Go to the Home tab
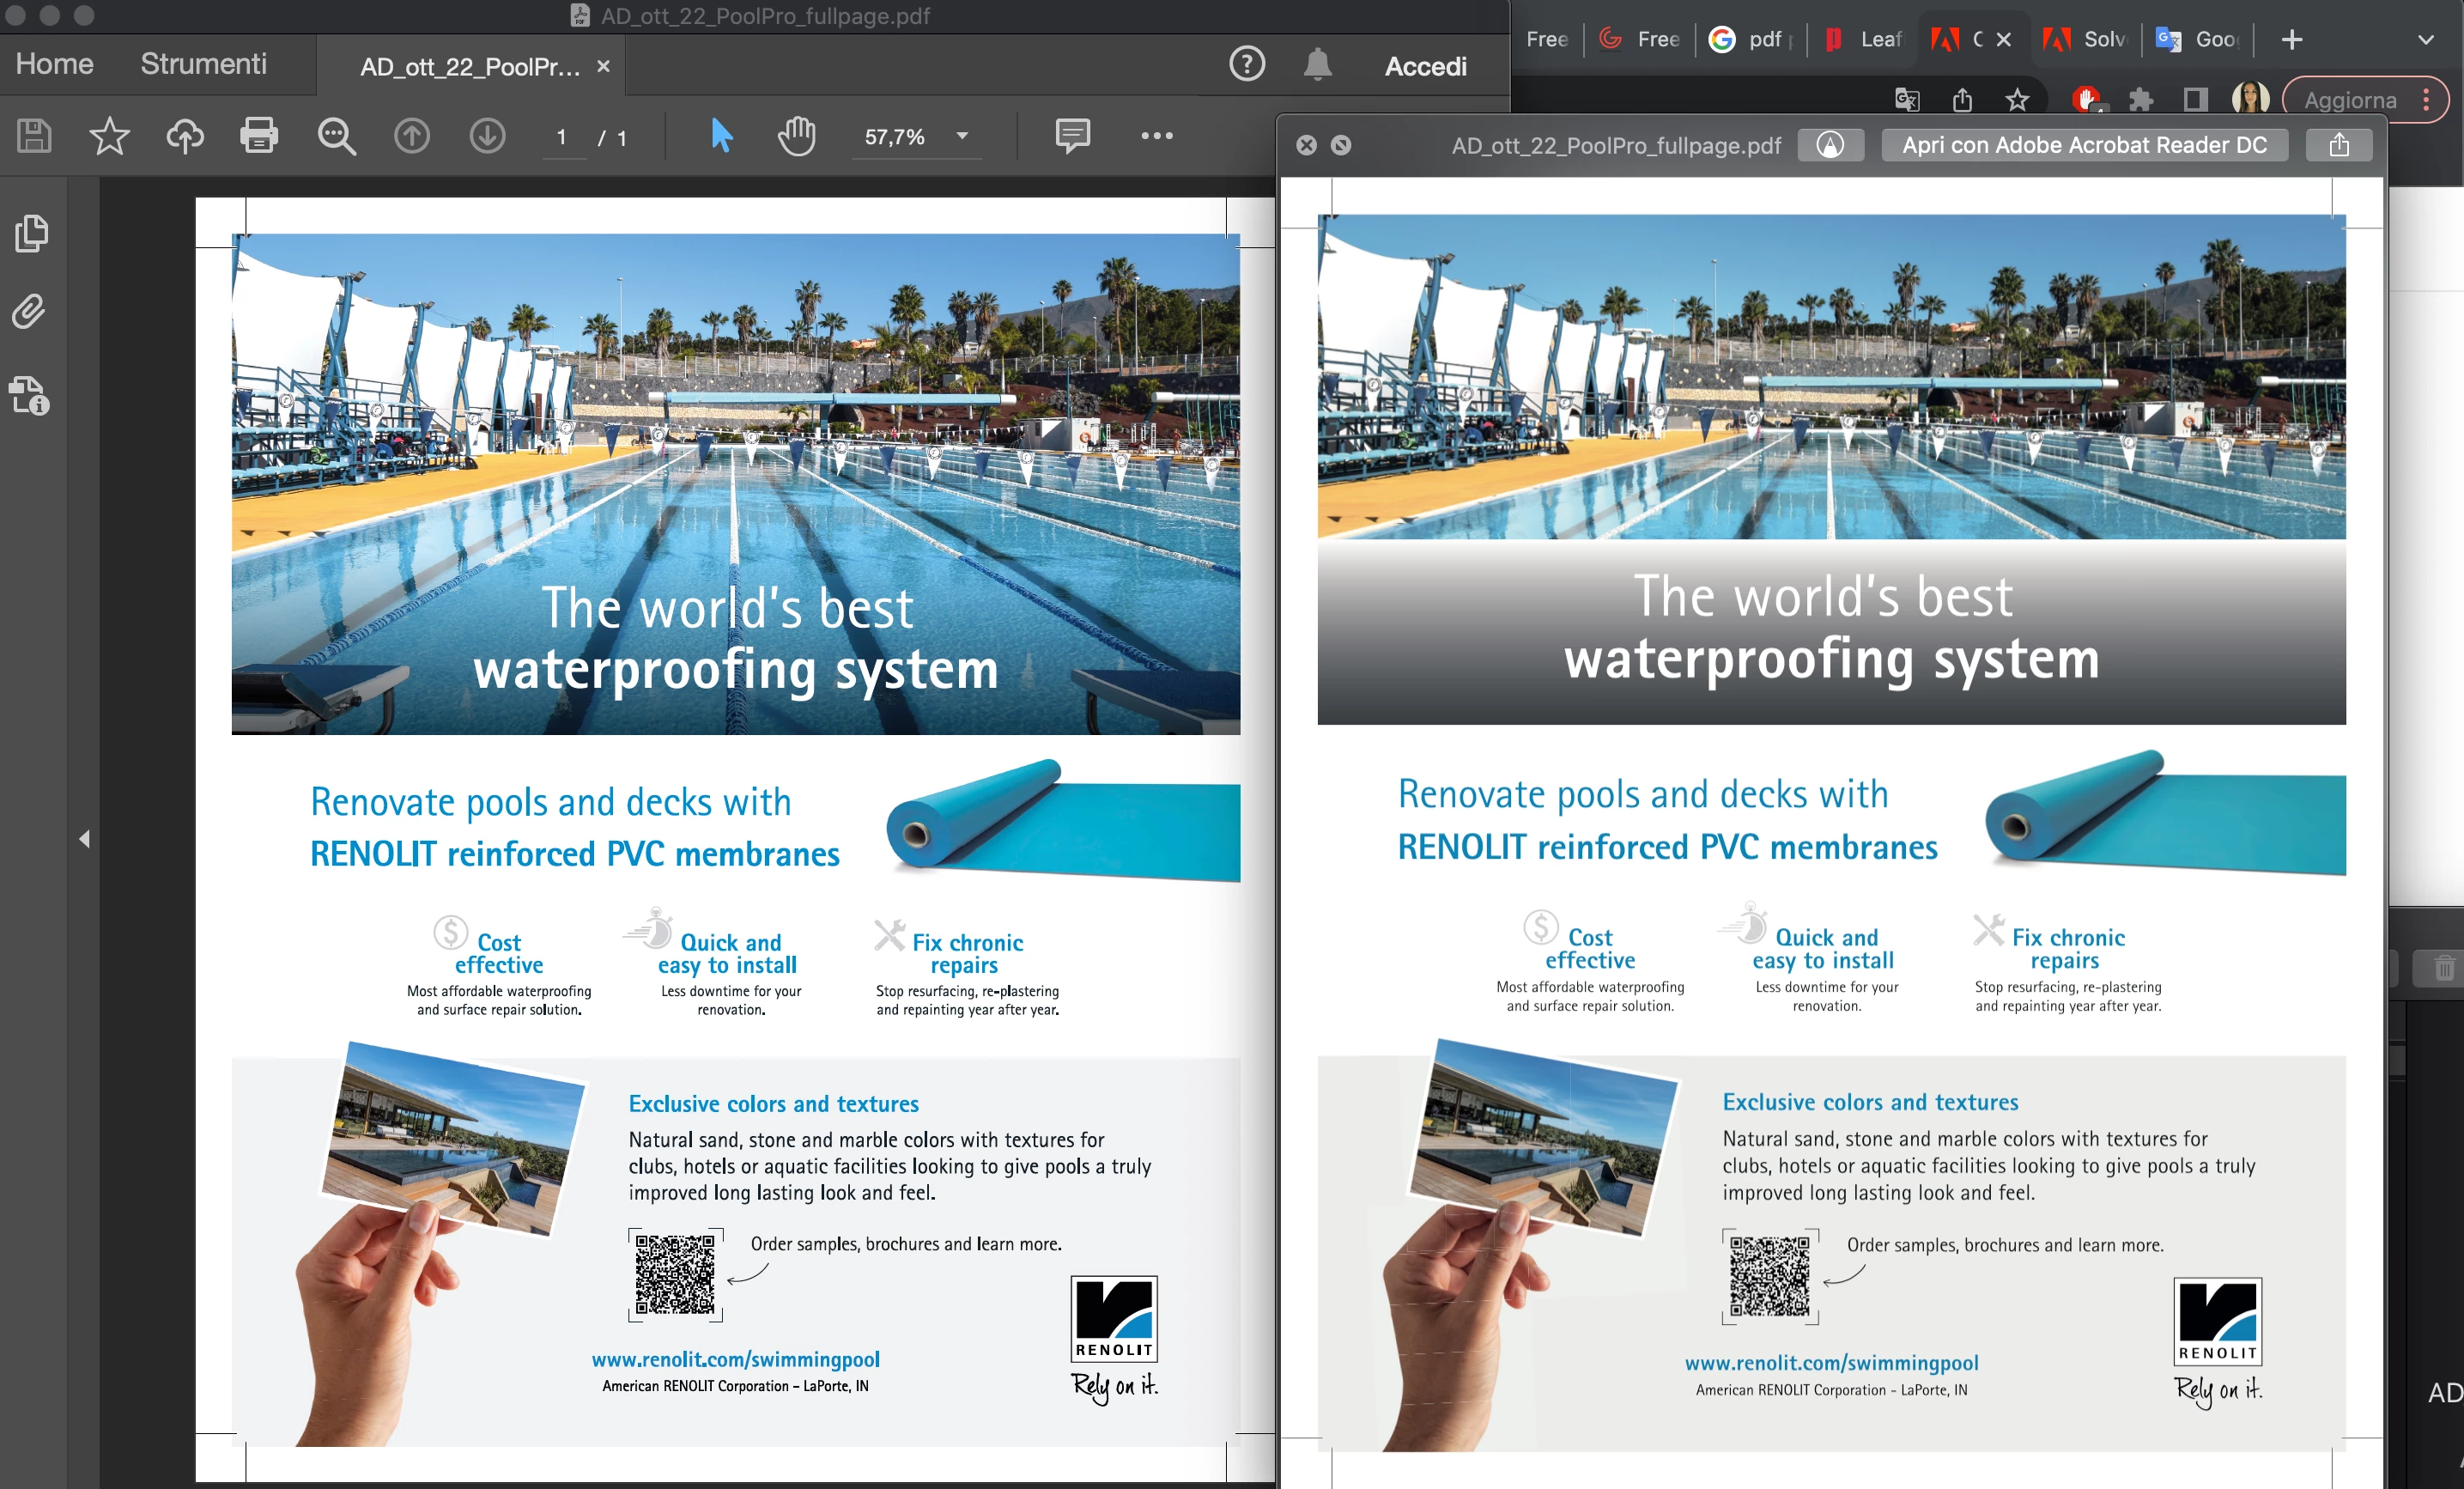The height and width of the screenshot is (1489, 2464). coord(55,64)
